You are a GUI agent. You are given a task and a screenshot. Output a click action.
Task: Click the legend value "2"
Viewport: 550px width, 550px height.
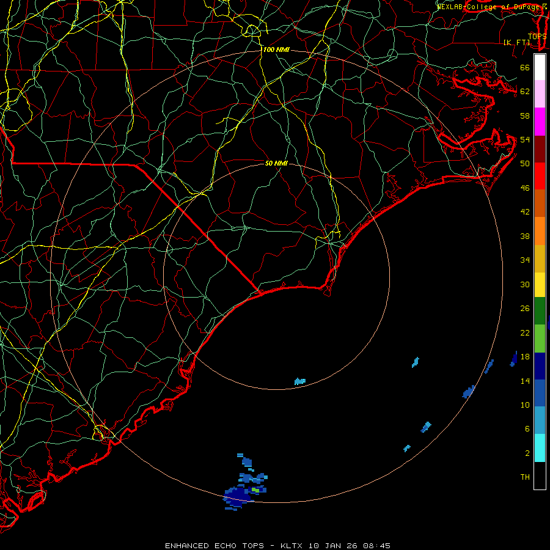tap(527, 453)
